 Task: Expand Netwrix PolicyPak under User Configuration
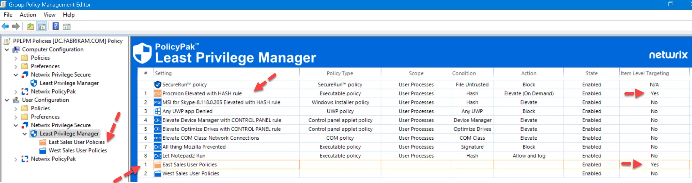(x=16, y=159)
